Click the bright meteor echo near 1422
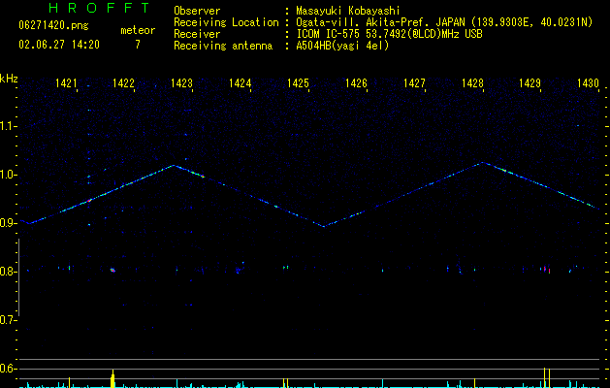Viewport: 610px width, 388px height. 112,270
